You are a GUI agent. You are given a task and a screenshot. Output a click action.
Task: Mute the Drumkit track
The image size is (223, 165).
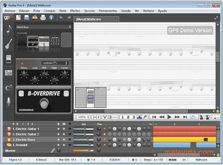(64, 145)
